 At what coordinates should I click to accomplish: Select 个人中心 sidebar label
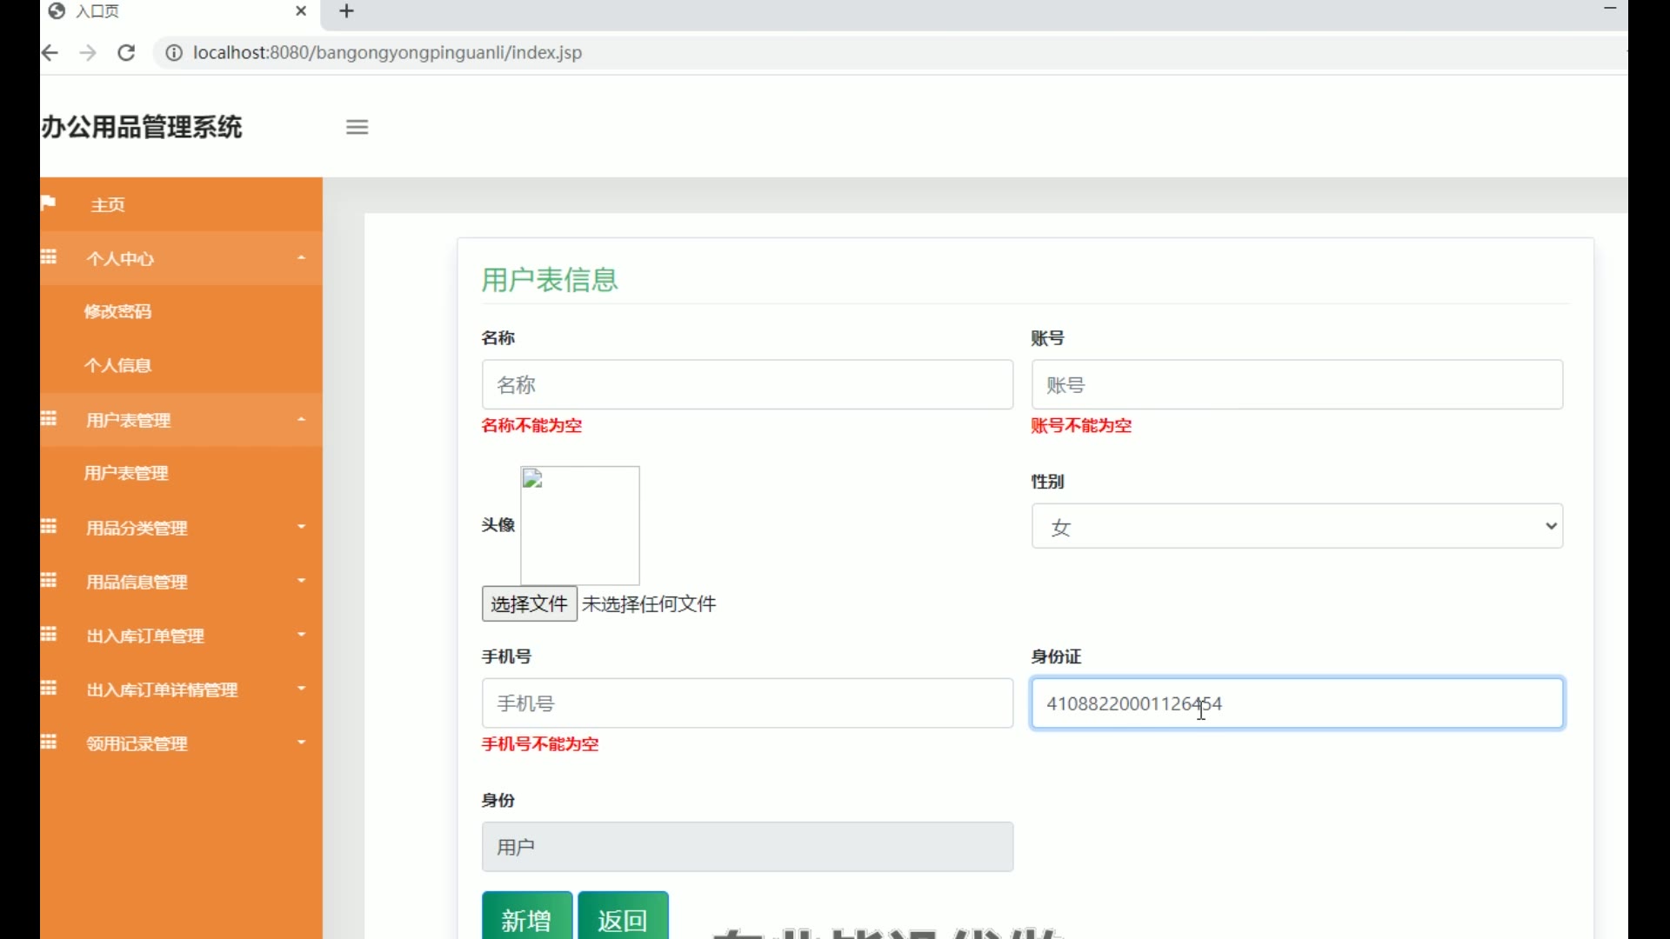coord(120,258)
